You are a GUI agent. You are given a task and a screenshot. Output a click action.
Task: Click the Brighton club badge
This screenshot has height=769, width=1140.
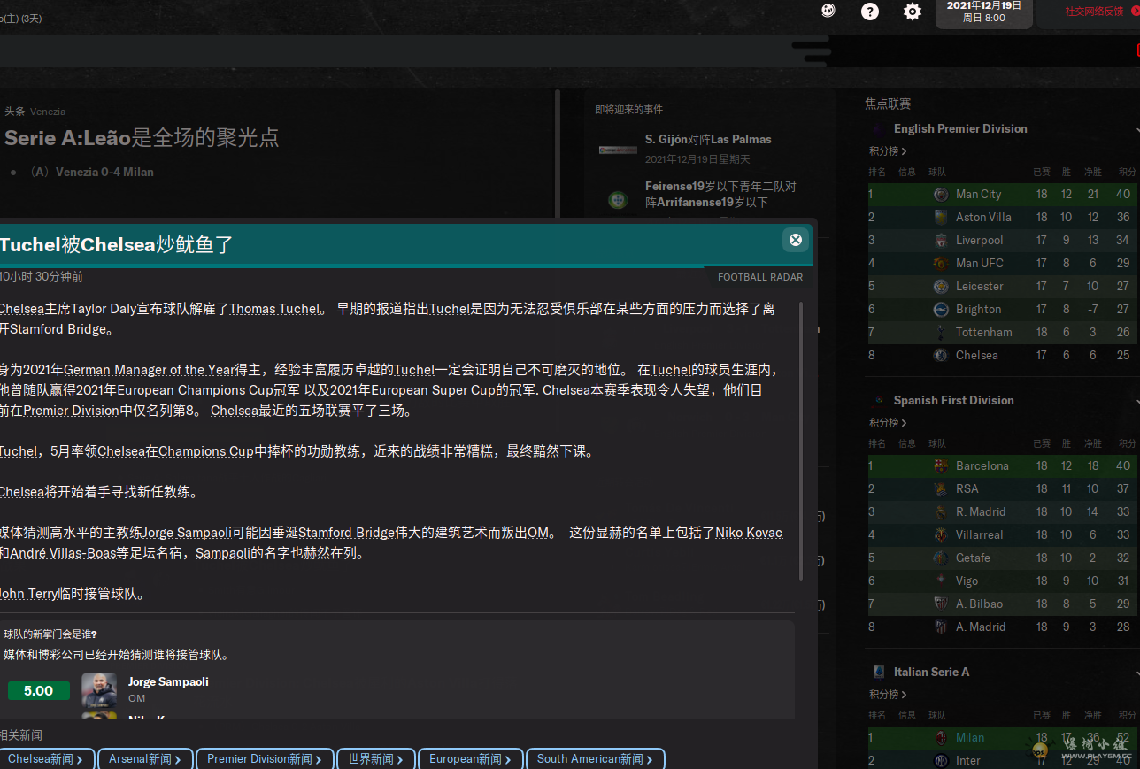point(941,309)
